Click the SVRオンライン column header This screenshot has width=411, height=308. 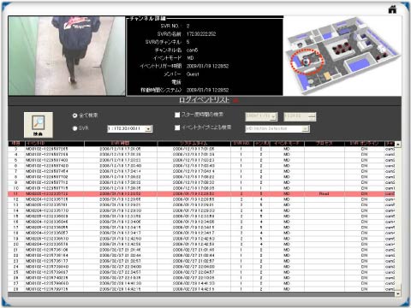(364, 143)
